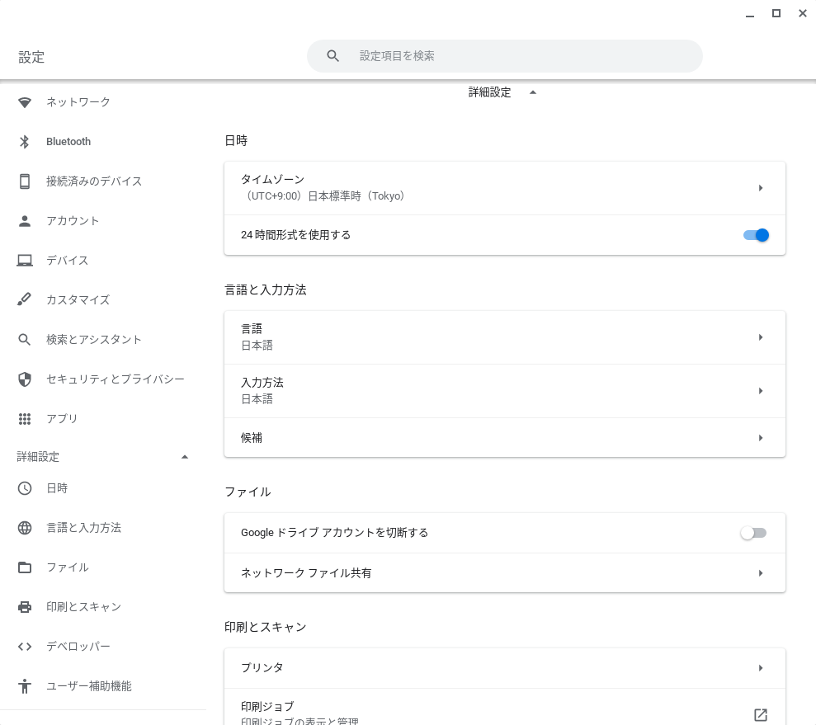Image resolution: width=816 pixels, height=725 pixels.
Task: Minimize the settings window
Action: (750, 16)
